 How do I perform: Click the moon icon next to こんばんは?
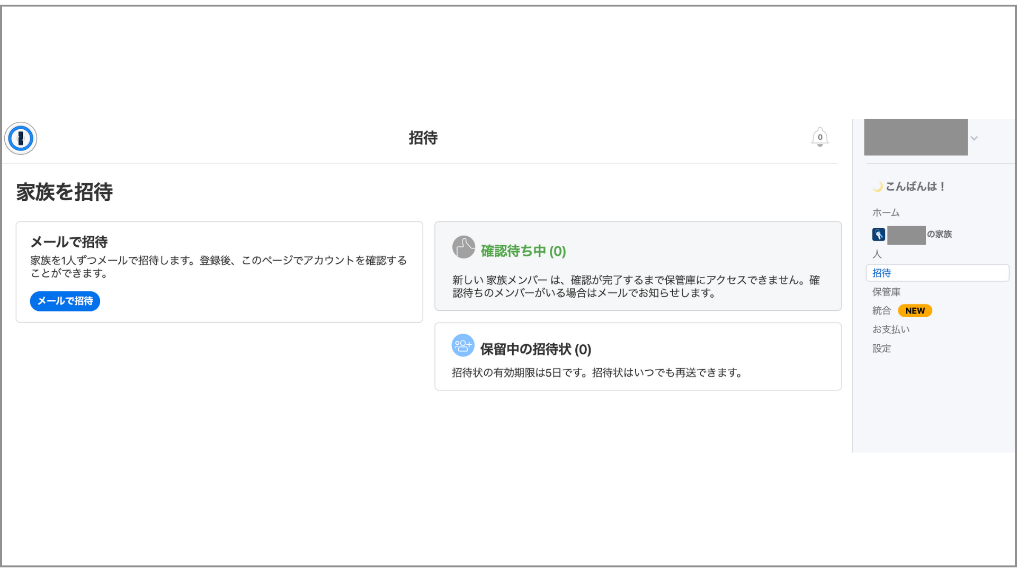click(x=878, y=186)
